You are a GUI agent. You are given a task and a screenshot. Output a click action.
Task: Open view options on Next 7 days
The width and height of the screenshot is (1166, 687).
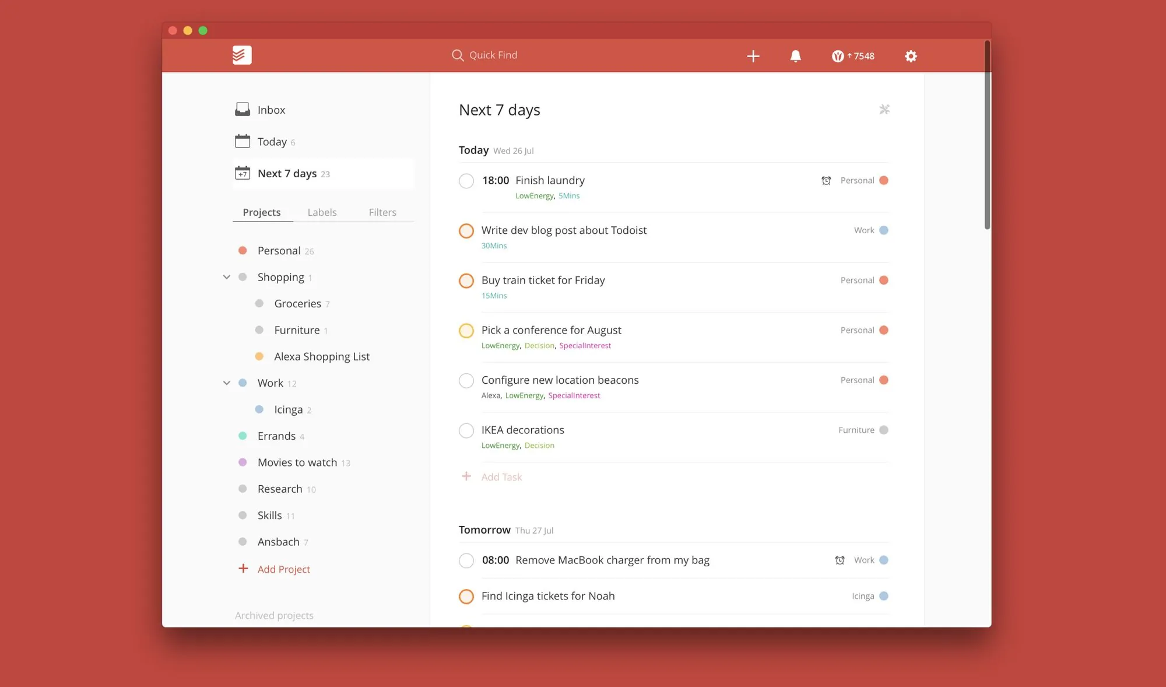pyautogui.click(x=884, y=109)
